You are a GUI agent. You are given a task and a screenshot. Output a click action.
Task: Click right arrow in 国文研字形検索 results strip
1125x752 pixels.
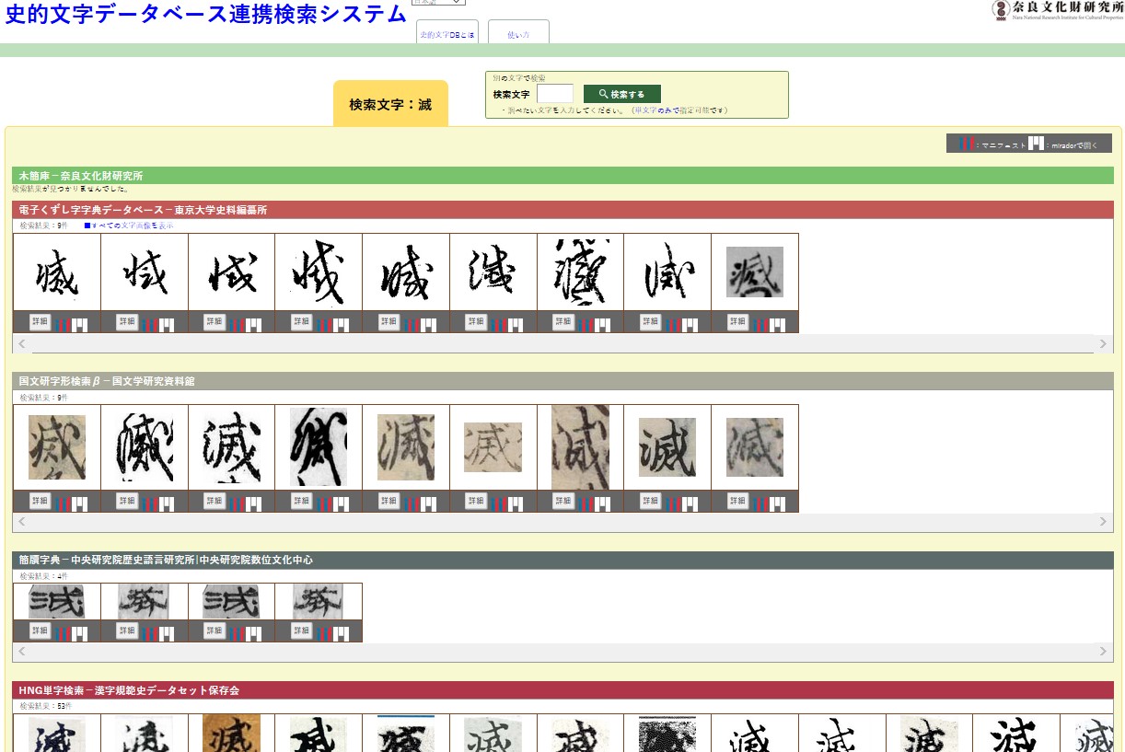click(1104, 522)
